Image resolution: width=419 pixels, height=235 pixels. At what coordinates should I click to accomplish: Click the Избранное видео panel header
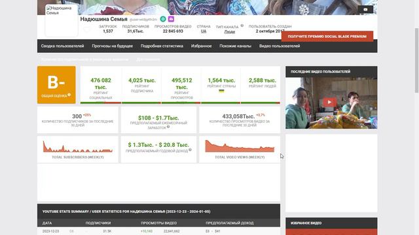tap(331, 223)
